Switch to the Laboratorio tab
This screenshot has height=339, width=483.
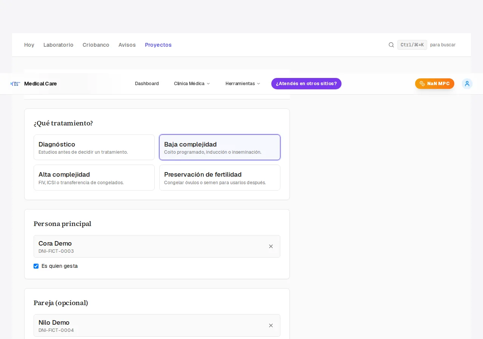click(58, 45)
